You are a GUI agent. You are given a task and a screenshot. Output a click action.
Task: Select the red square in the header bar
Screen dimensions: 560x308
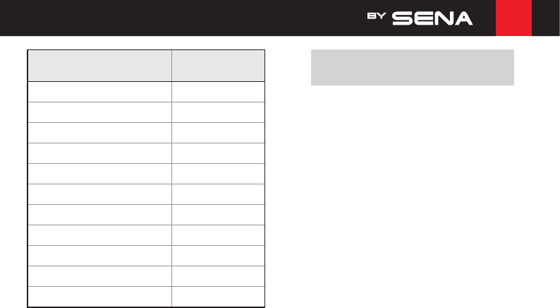coord(513,18)
